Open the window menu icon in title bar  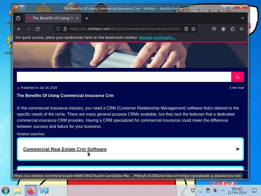point(22,7)
